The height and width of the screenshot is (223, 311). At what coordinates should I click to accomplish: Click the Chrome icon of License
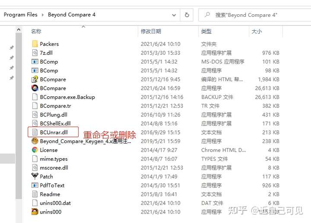[35, 150]
